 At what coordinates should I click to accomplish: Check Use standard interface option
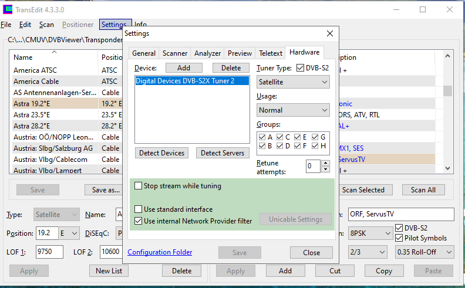(139, 209)
